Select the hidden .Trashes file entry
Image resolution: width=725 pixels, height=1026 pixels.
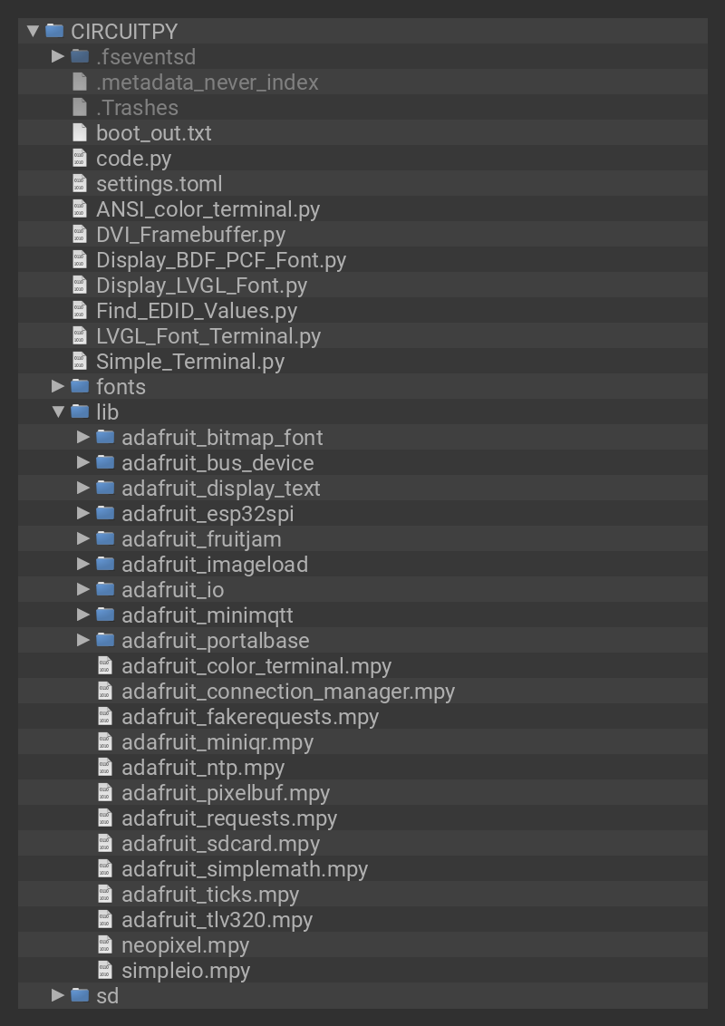click(137, 107)
